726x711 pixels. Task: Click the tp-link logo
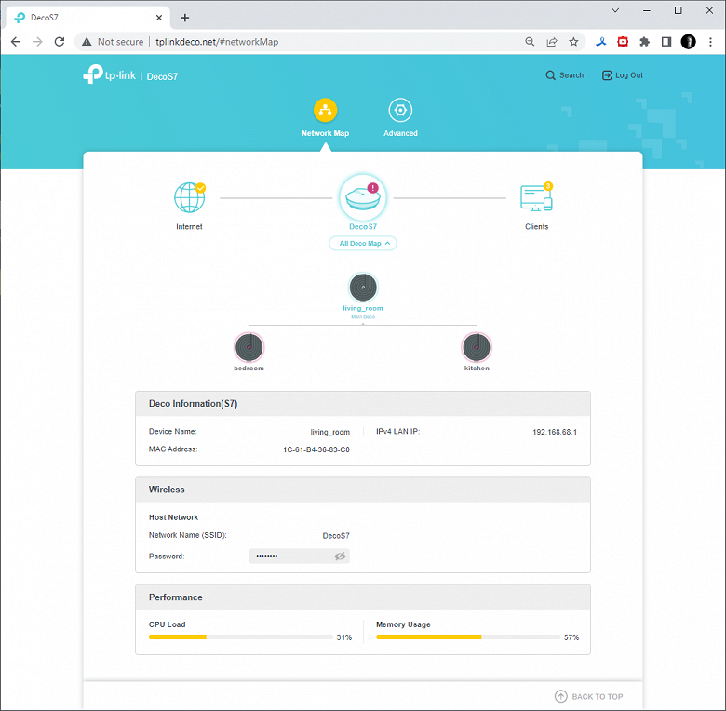[x=109, y=74]
